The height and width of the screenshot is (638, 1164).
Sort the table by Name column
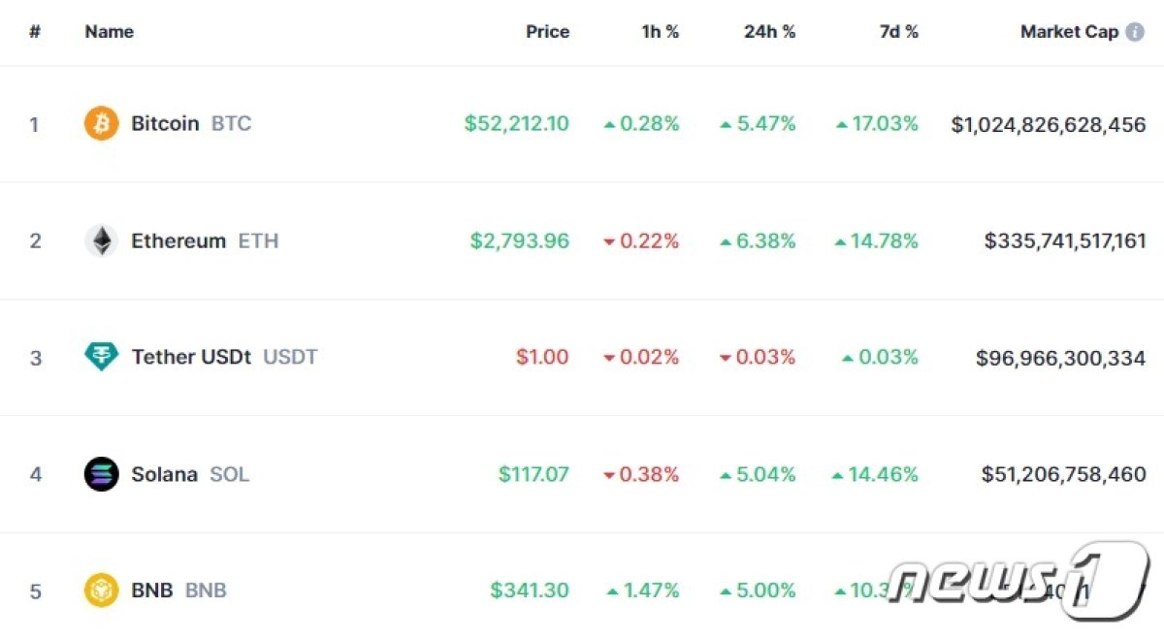[x=109, y=32]
